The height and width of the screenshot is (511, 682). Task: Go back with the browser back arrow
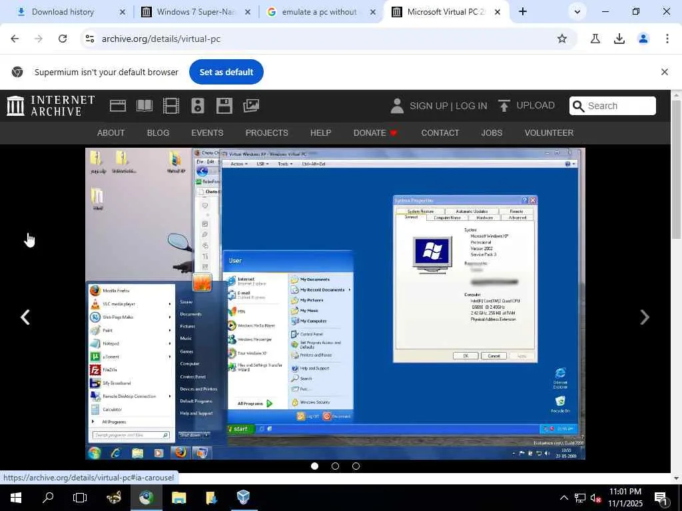(x=15, y=39)
